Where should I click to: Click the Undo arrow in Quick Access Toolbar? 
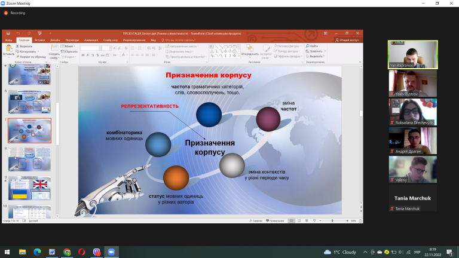pos(18,33)
